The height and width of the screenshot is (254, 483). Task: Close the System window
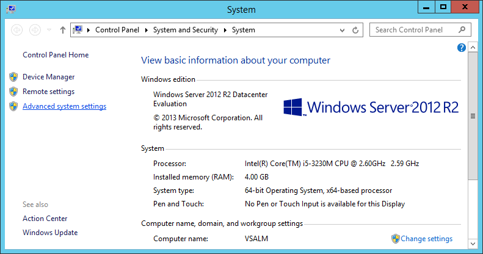click(x=465, y=7)
